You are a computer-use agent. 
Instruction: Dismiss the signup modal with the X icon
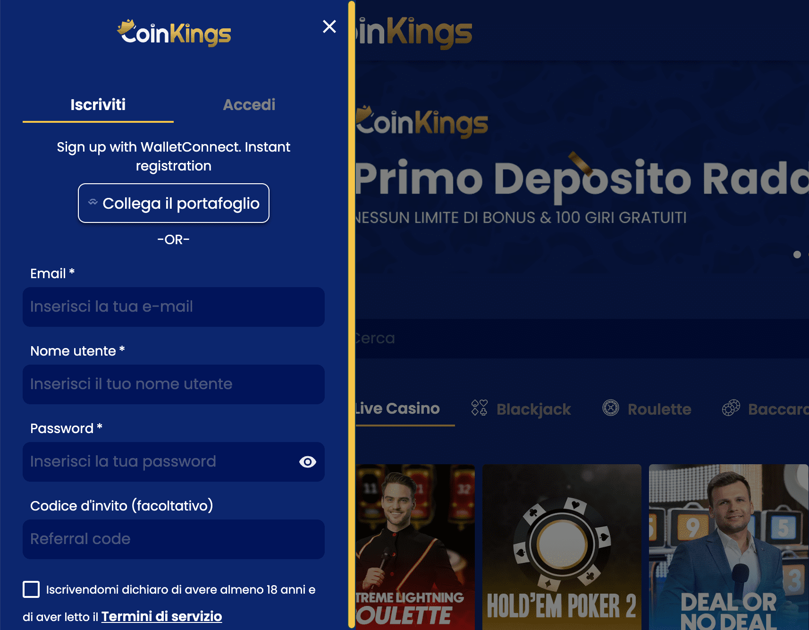(x=329, y=26)
